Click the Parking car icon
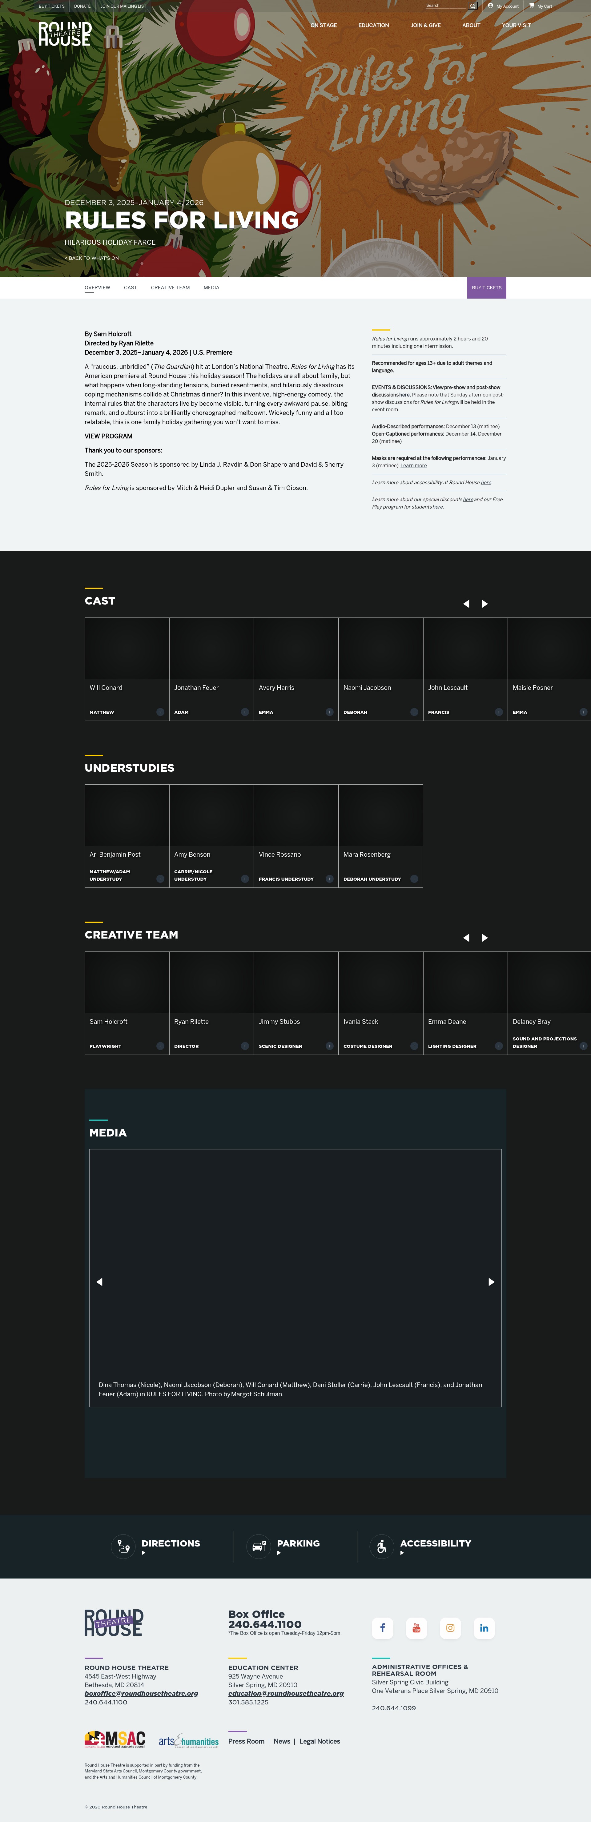The height and width of the screenshot is (1822, 591). point(259,1547)
